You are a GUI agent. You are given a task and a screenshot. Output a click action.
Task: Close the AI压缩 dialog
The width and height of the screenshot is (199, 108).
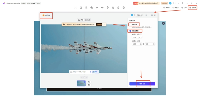[155, 15]
